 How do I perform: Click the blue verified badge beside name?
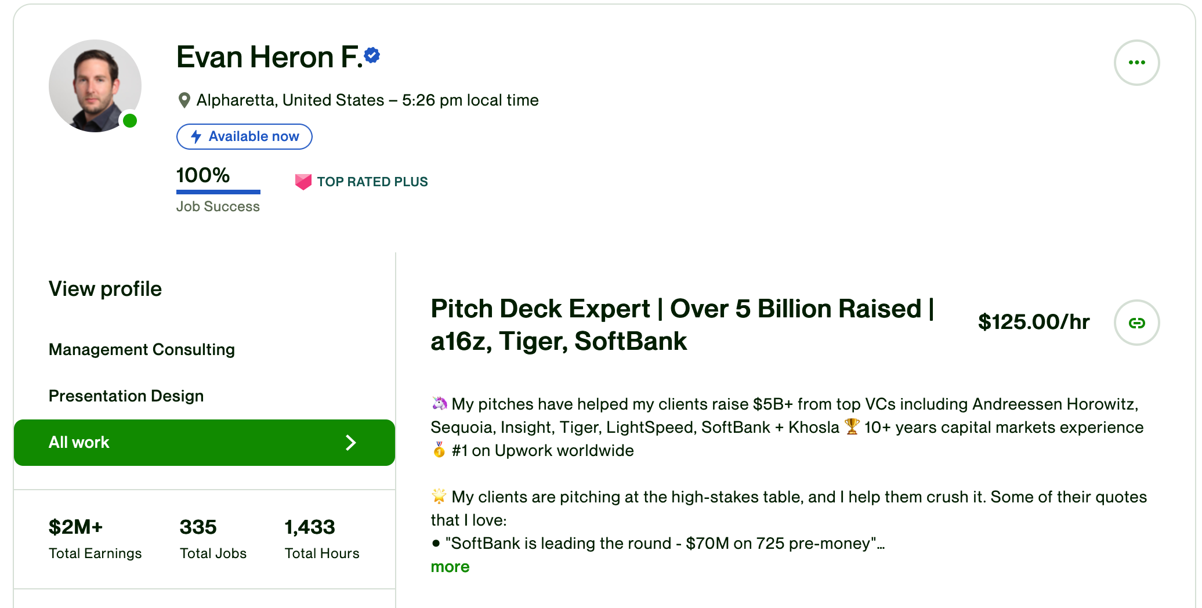(x=372, y=56)
